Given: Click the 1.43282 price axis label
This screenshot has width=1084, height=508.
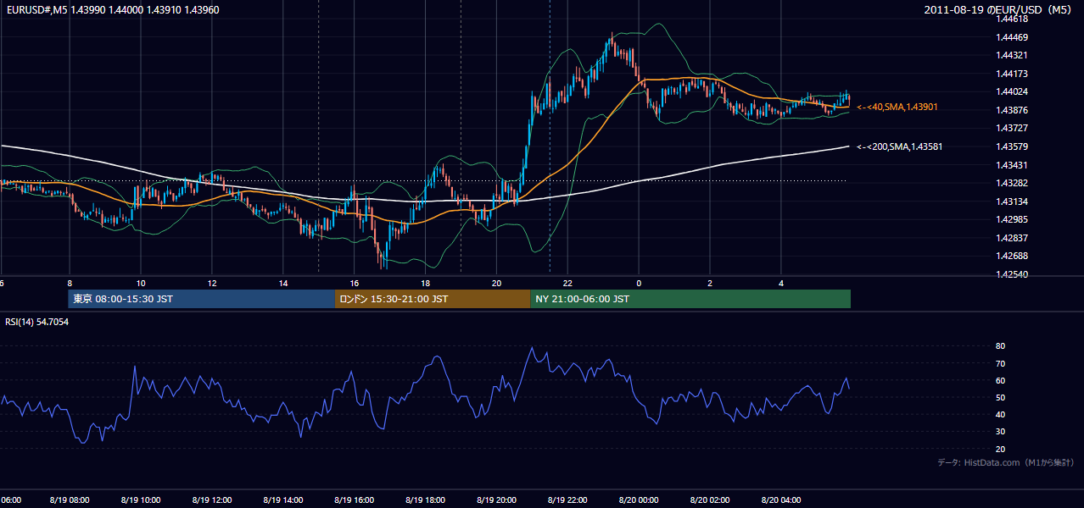Looking at the screenshot, I should click(1012, 183).
